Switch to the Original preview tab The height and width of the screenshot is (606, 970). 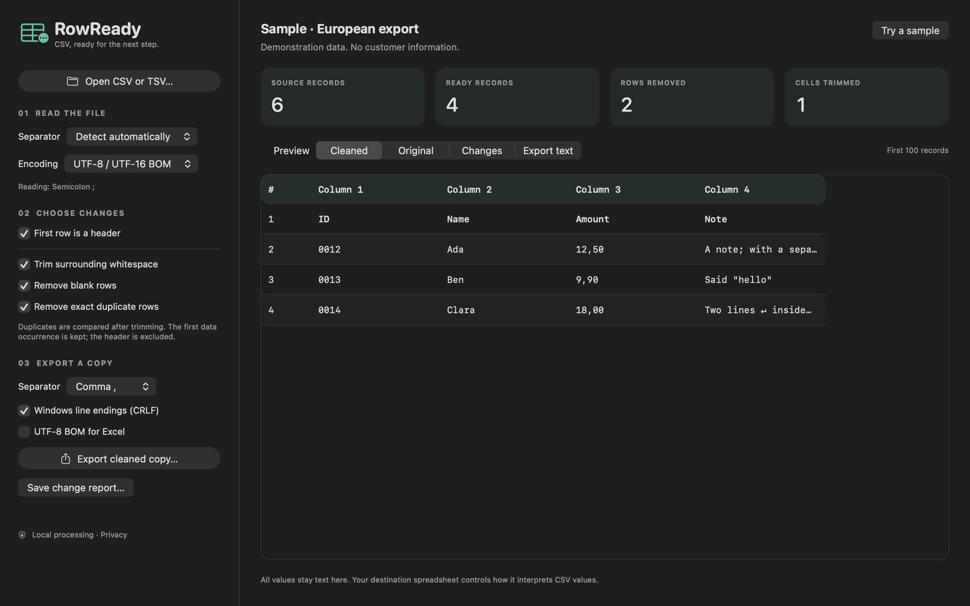tap(416, 151)
